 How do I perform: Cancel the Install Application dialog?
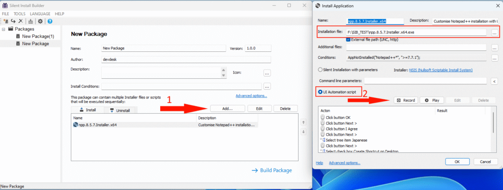coord(486,162)
